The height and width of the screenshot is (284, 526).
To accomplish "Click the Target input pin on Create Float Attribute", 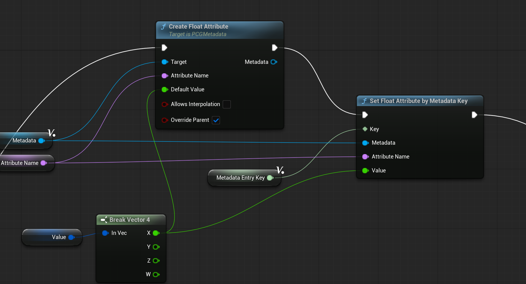I will [x=164, y=62].
